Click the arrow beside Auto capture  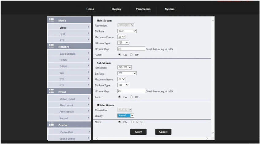pyautogui.click(x=89, y=111)
